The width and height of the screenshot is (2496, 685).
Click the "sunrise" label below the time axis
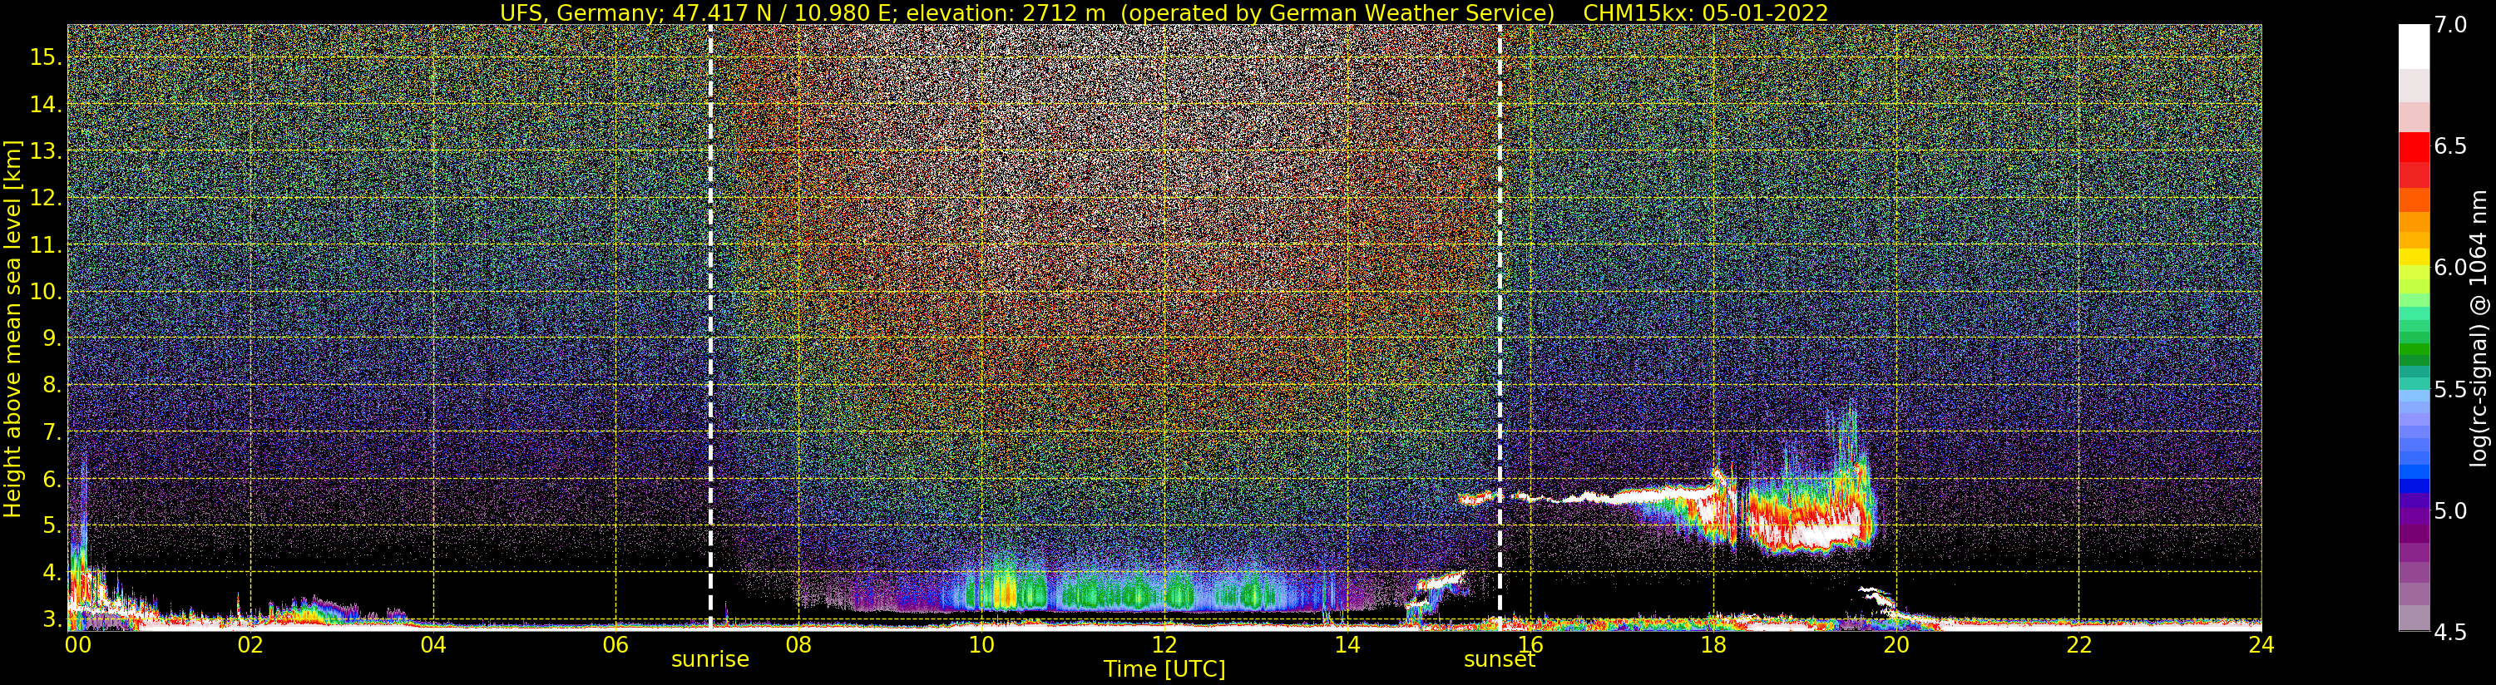click(x=710, y=660)
